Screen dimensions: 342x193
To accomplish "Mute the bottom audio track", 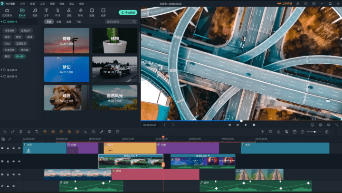I will tap(13, 186).
